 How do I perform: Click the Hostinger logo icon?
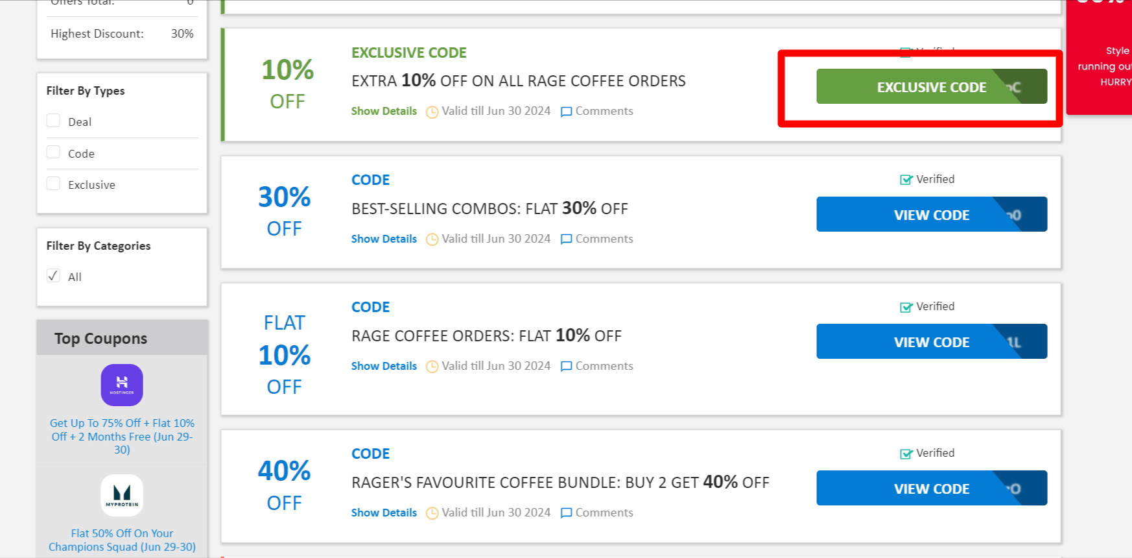(x=122, y=385)
